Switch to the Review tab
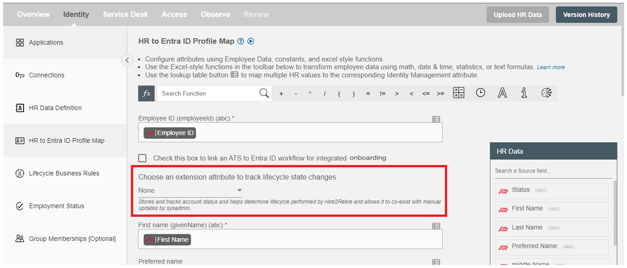This screenshot has height=268, width=627. (x=256, y=15)
